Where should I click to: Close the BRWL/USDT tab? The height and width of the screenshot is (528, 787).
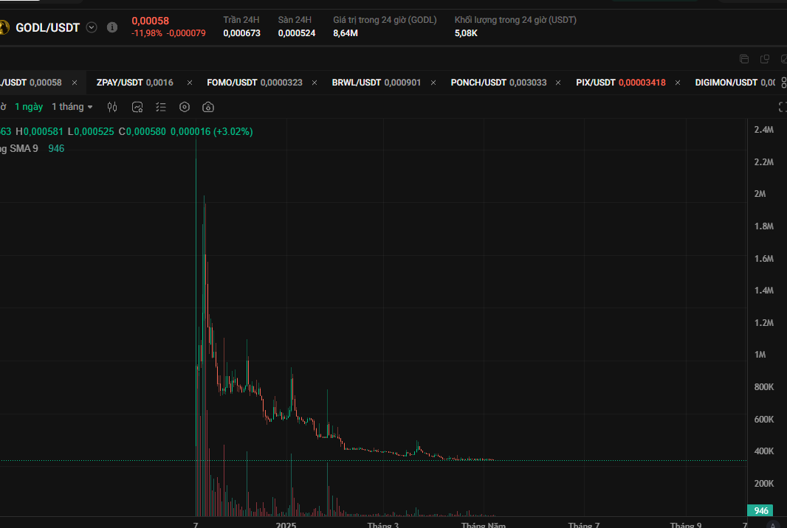pos(433,83)
